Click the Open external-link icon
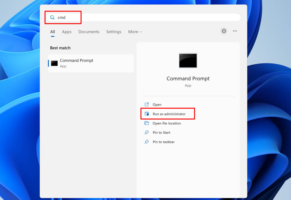 147,105
